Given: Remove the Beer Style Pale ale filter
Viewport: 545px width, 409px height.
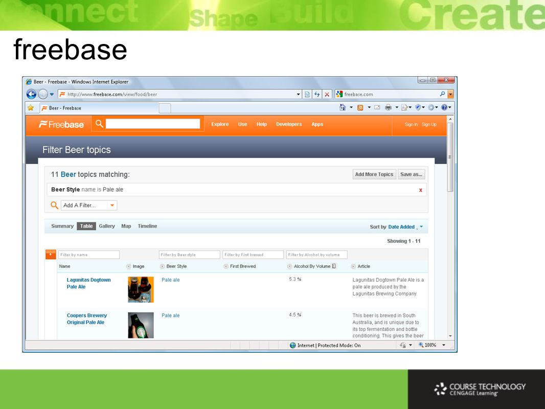Looking at the screenshot, I should click(421, 190).
